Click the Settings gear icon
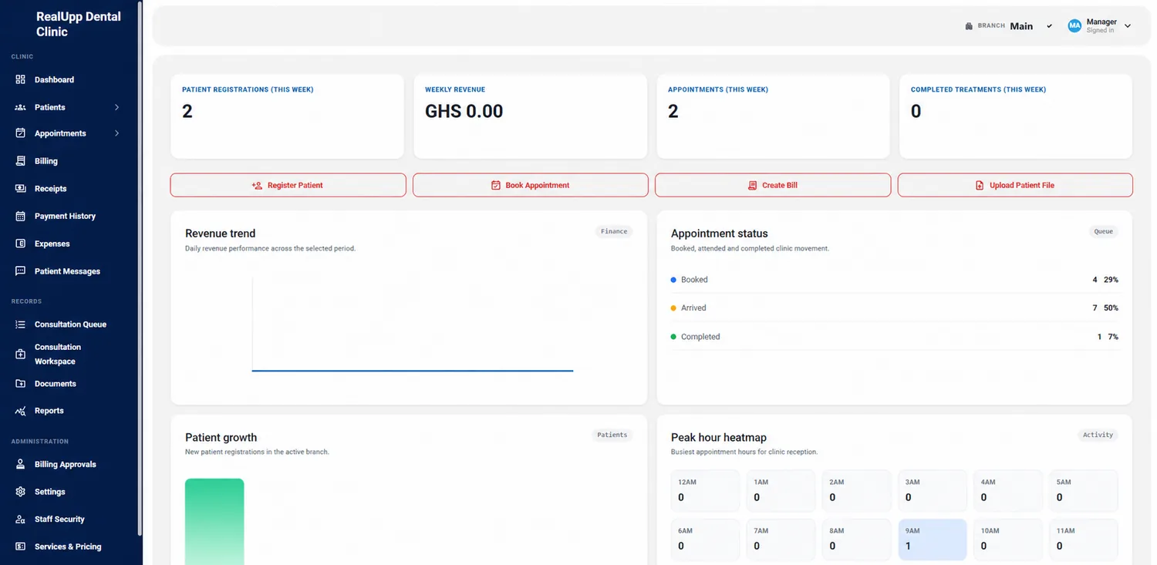Viewport: 1157px width, 565px height. click(x=21, y=492)
